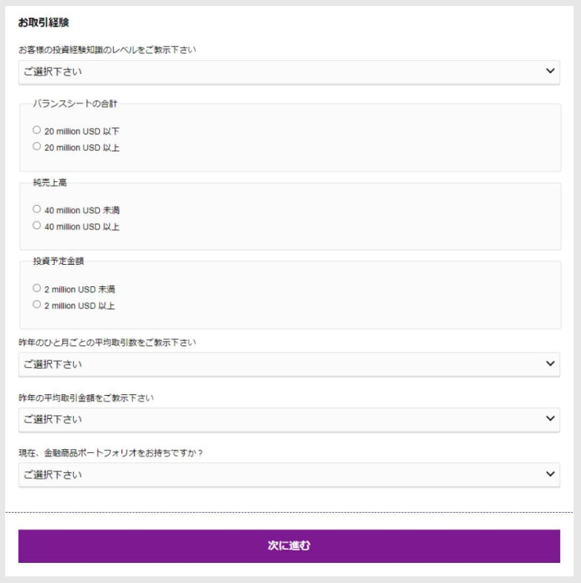The image size is (581, 583).
Task: Pick 2 million USD 未満 radio option
Action: pos(36,288)
